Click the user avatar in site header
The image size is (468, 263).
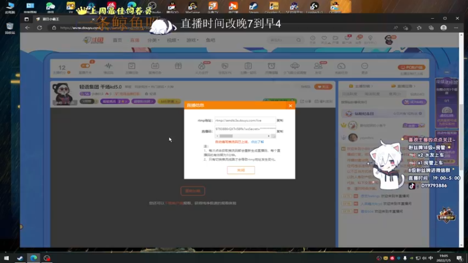pyautogui.click(x=389, y=40)
